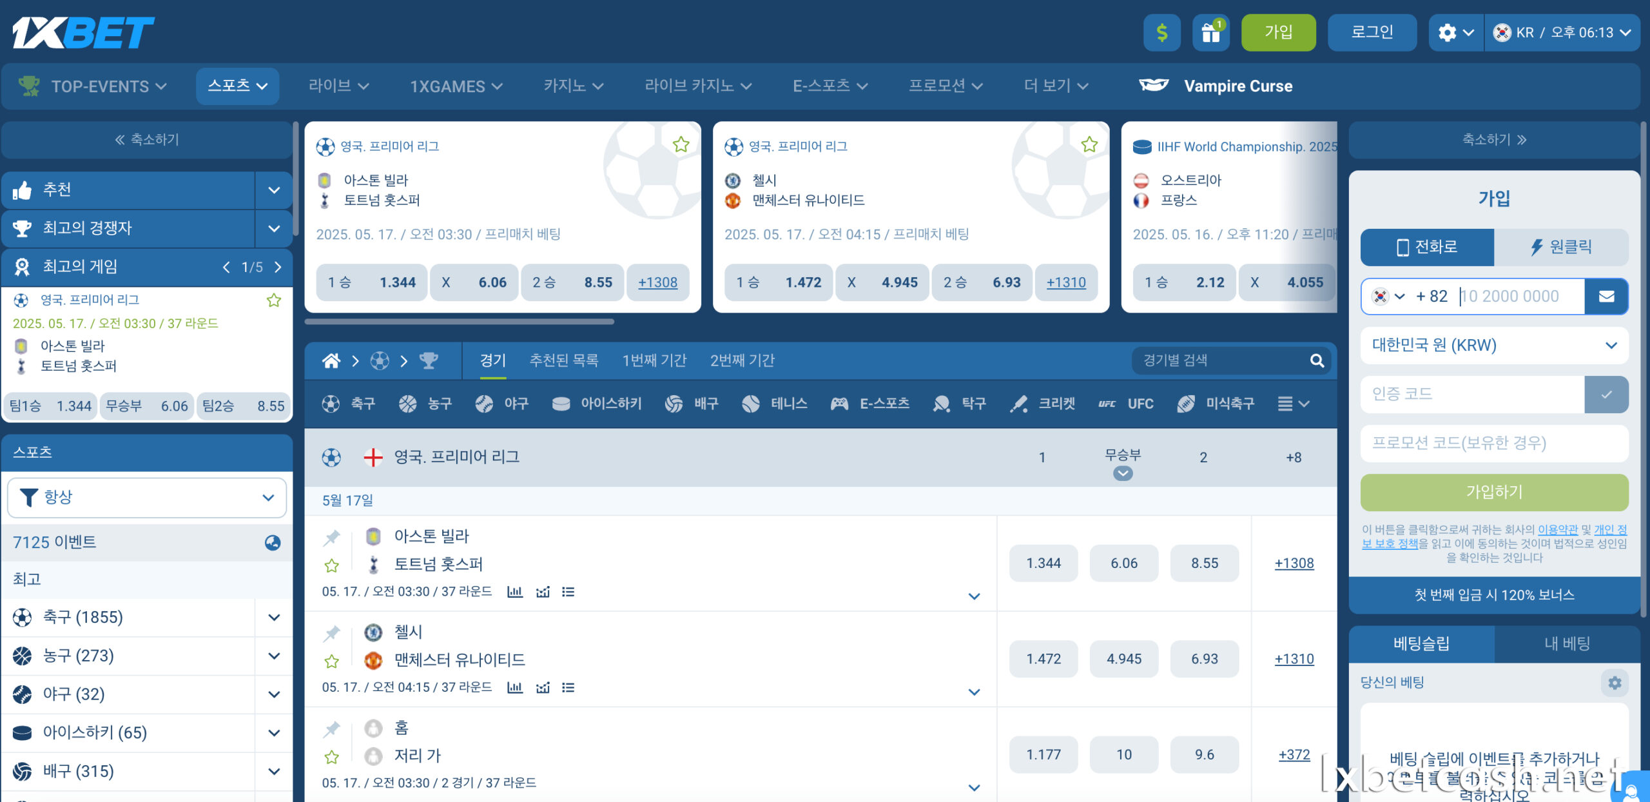Select the 탁구 table tennis filter
1650x802 pixels.
959,404
